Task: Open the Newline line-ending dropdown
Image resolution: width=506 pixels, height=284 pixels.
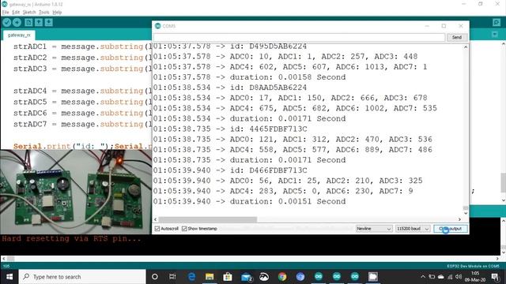Action: pyautogui.click(x=374, y=229)
